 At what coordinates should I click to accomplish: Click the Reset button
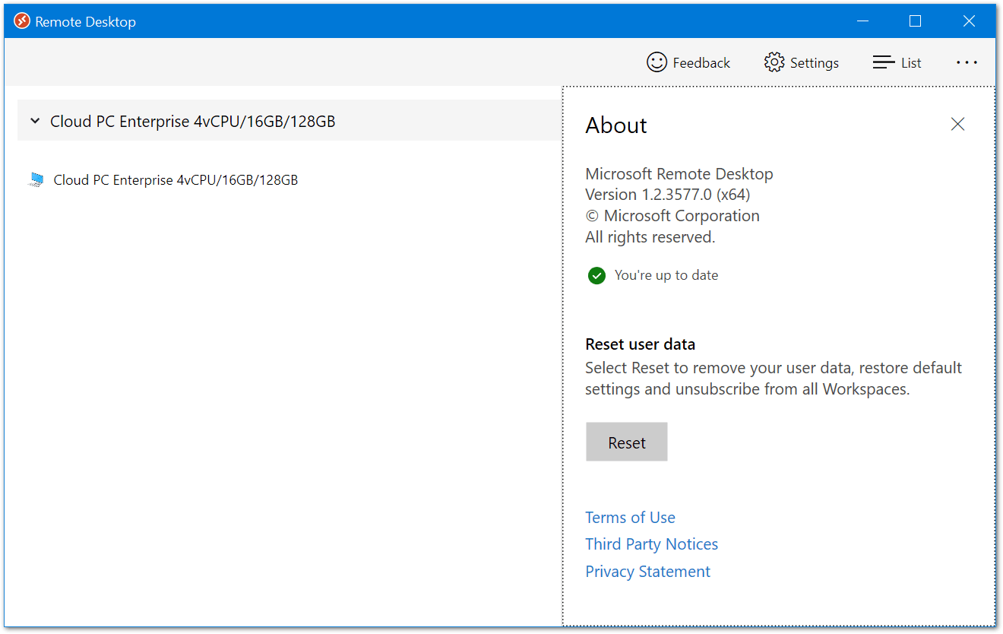627,442
